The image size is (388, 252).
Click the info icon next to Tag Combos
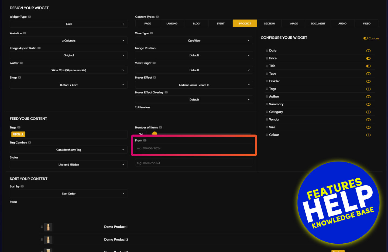point(30,143)
